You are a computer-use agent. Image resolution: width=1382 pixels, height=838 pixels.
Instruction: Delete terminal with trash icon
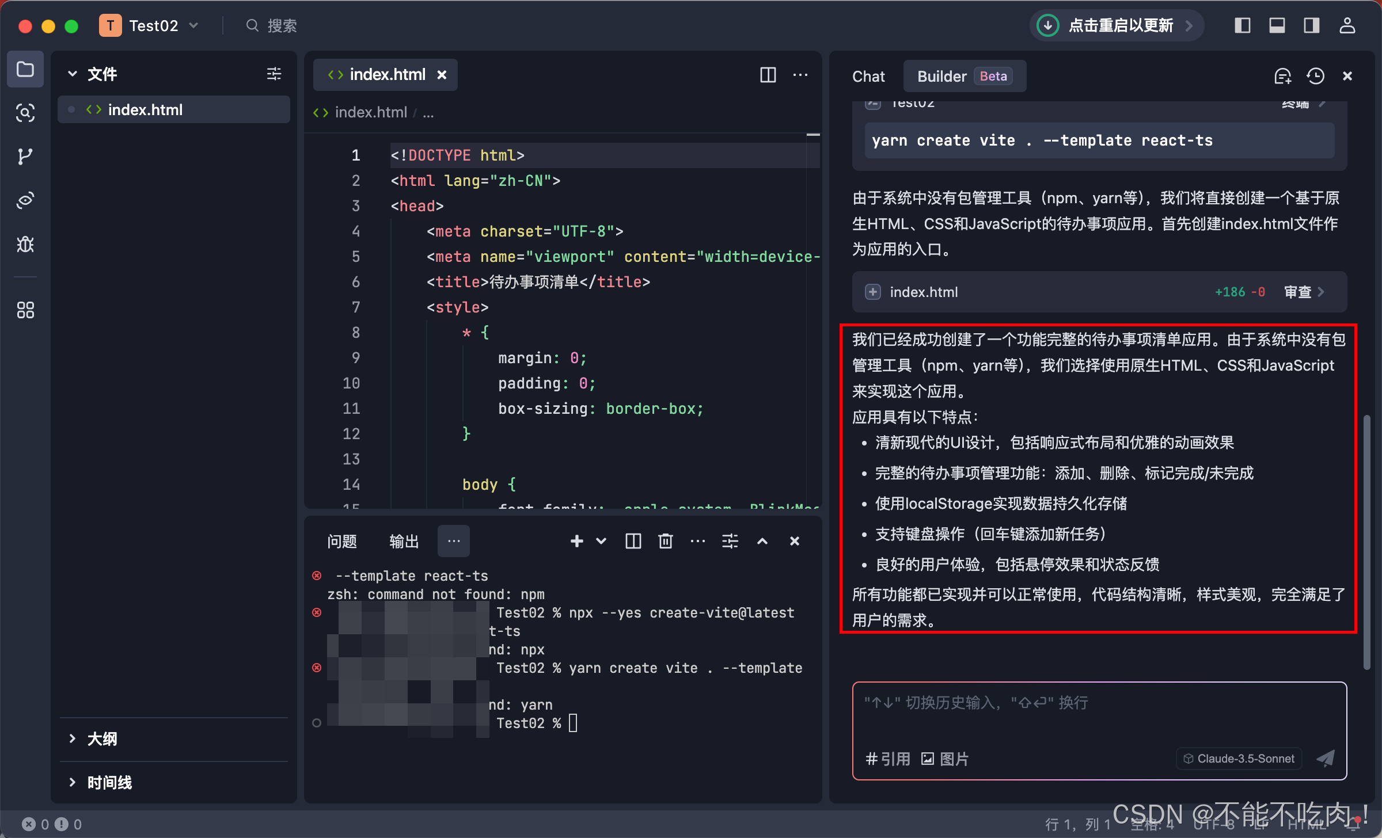[x=665, y=541]
